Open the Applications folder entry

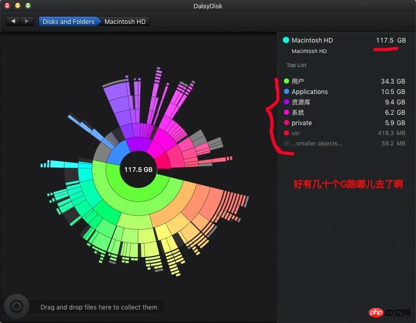tap(309, 92)
